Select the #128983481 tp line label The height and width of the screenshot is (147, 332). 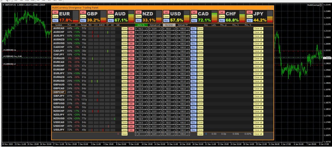click(x=10, y=50)
